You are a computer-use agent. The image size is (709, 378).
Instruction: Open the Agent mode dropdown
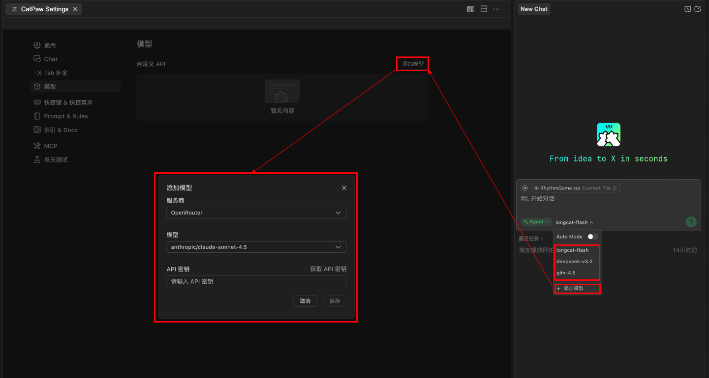pyautogui.click(x=536, y=222)
